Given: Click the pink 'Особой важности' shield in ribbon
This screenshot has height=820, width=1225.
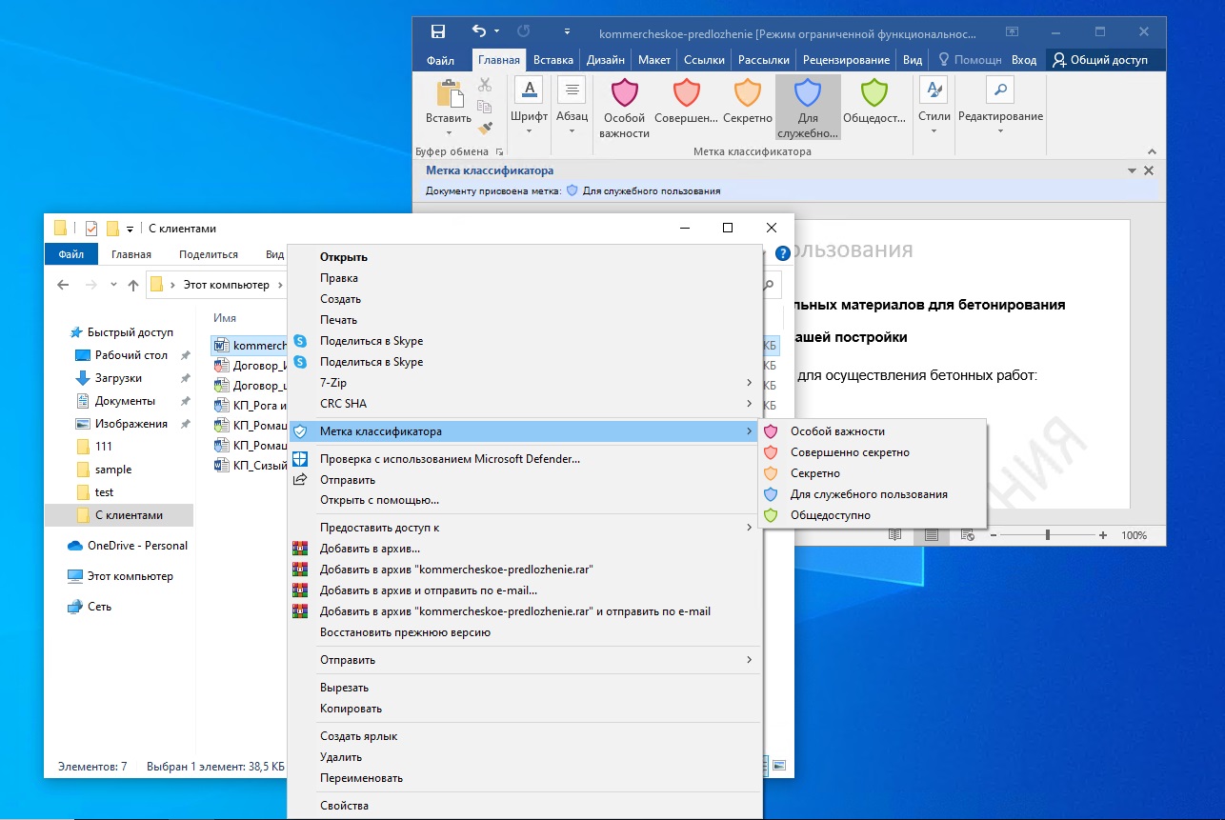Looking at the screenshot, I should pos(624,94).
